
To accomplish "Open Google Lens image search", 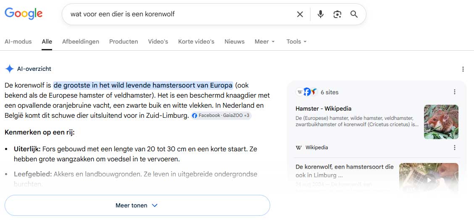I will pos(337,14).
